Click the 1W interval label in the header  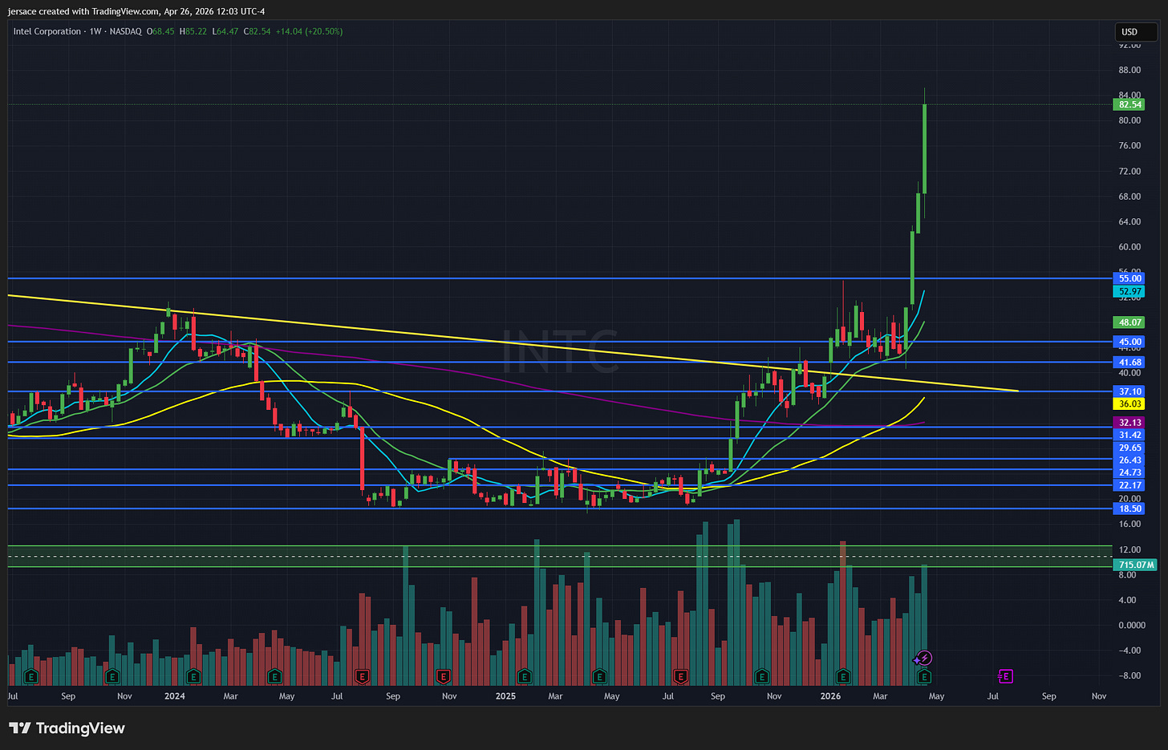pos(97,31)
